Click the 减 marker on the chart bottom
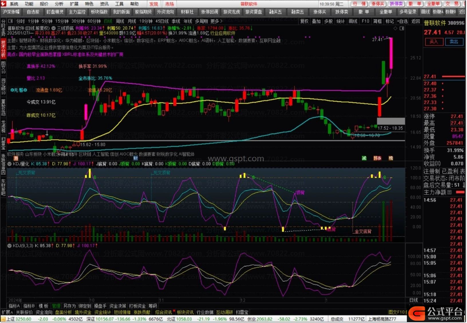The width and height of the screenshot is (467, 323). [364, 158]
